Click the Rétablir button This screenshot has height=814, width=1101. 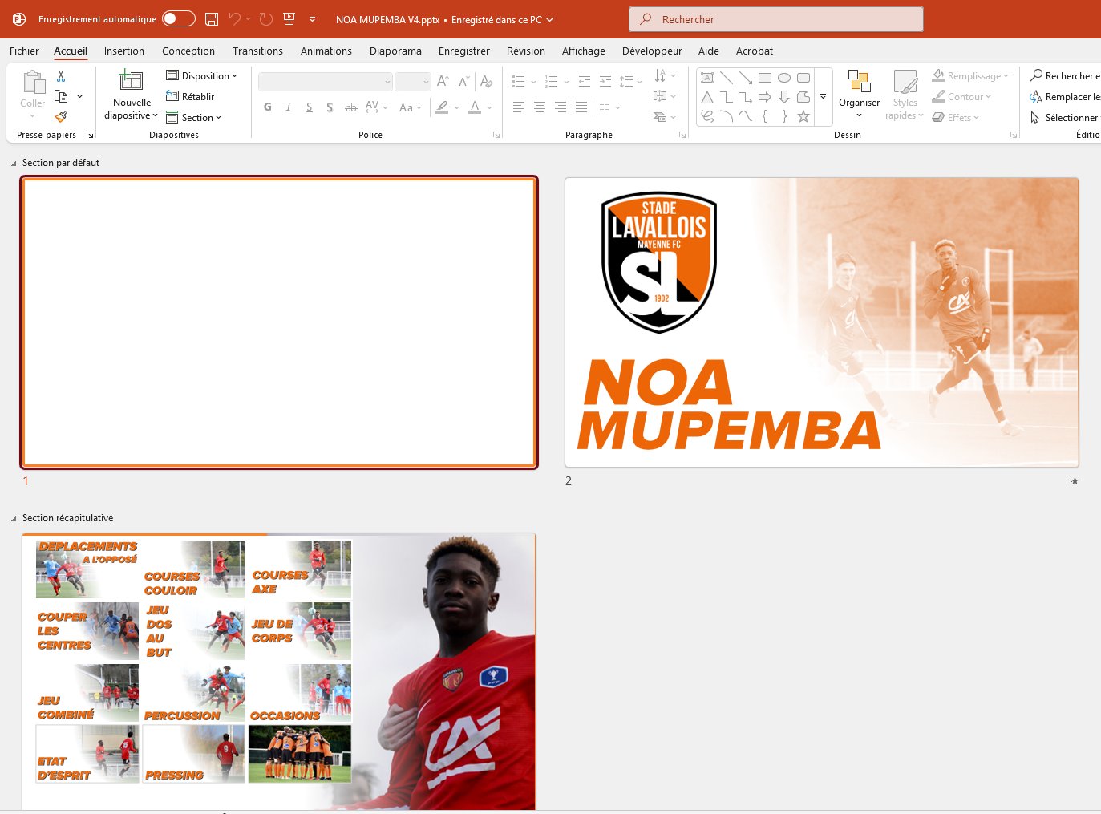191,97
